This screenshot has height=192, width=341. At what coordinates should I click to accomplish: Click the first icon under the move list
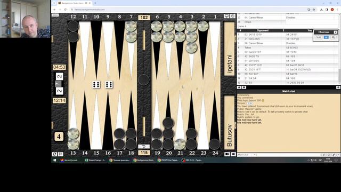pos(239,87)
